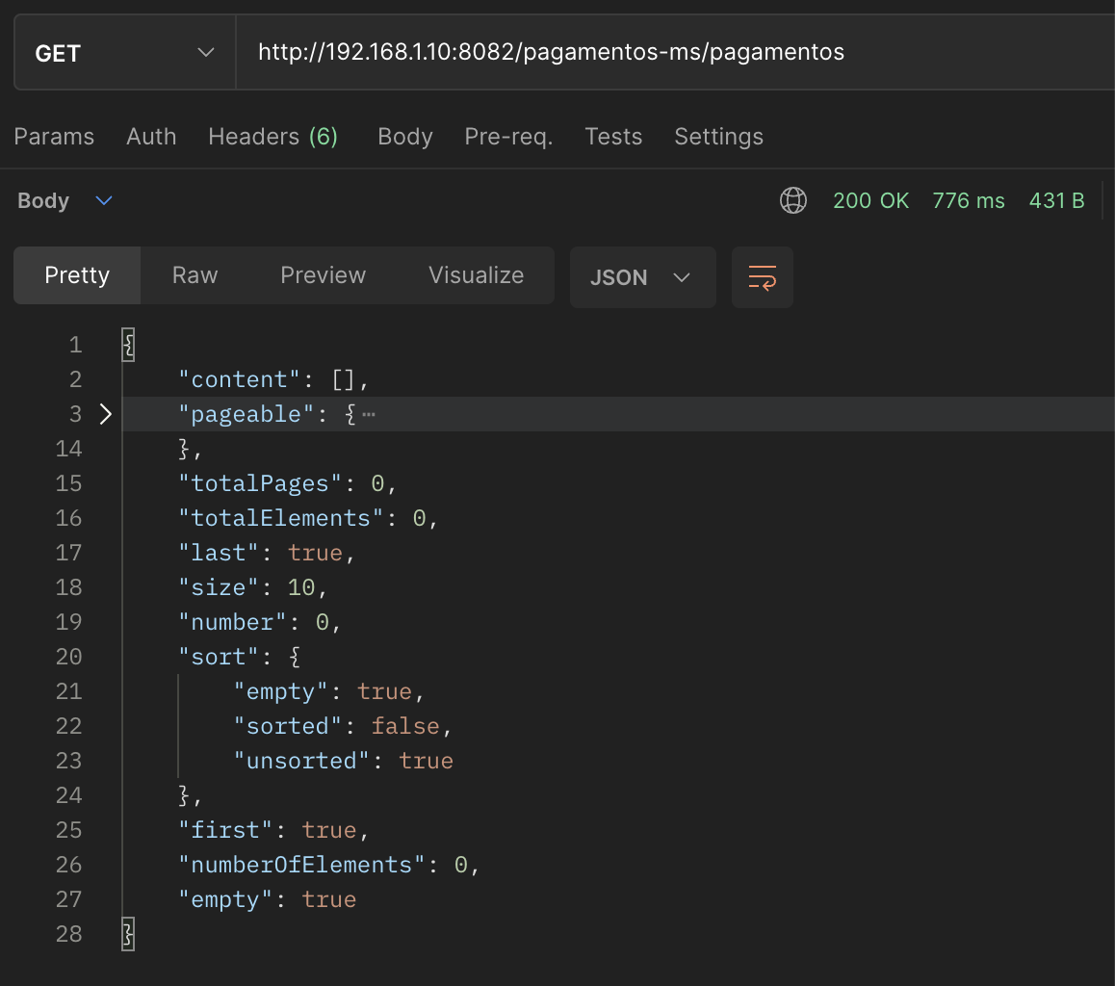Click the "sorted" false value
Image resolution: width=1115 pixels, height=986 pixels.
pos(405,727)
